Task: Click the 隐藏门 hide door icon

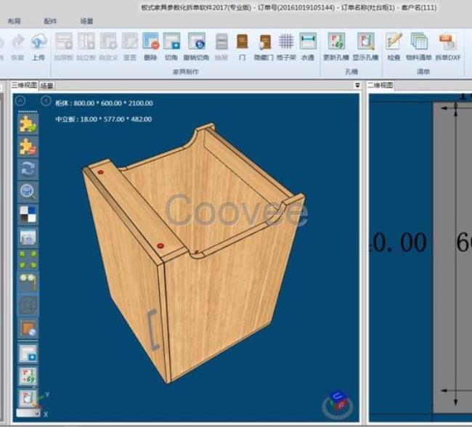Action: click(x=264, y=41)
